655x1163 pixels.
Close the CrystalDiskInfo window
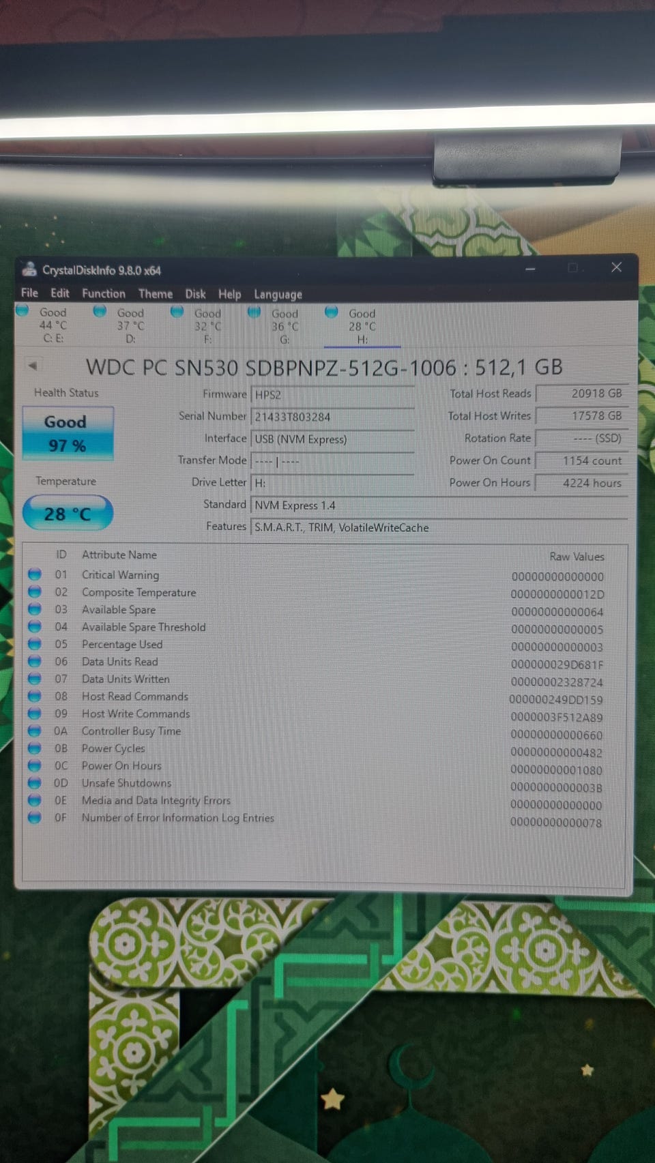616,267
